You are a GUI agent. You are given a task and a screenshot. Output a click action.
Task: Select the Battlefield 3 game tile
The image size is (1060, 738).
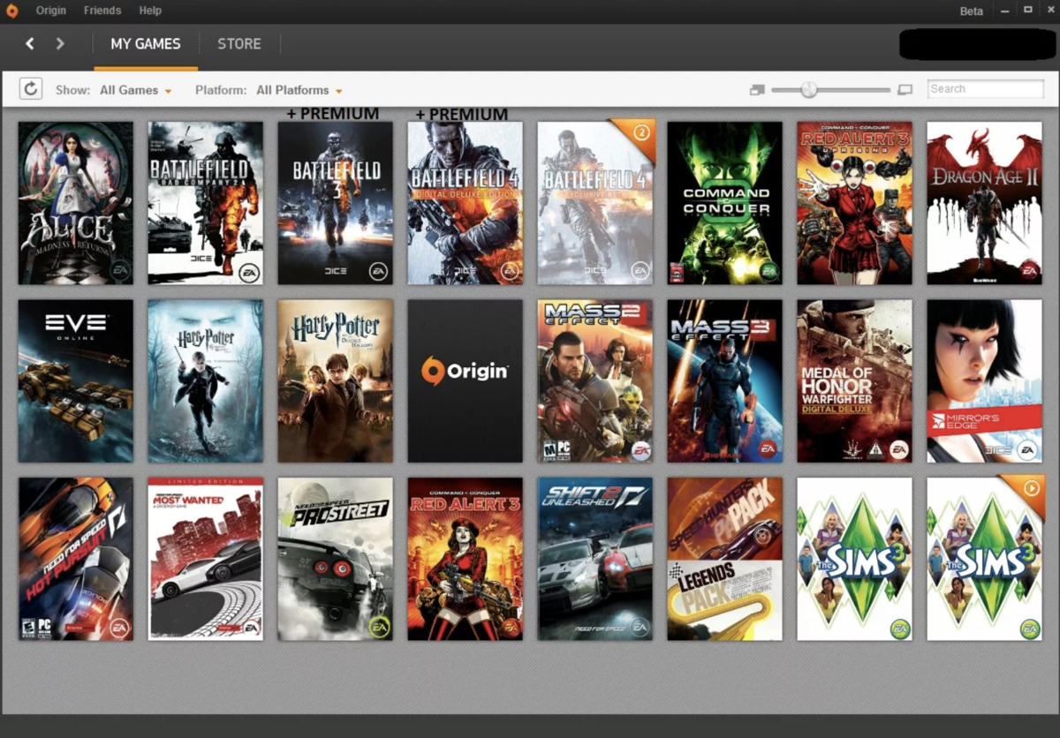pyautogui.click(x=336, y=203)
